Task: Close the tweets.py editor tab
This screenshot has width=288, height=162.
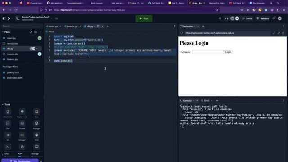Action: pos(80,27)
